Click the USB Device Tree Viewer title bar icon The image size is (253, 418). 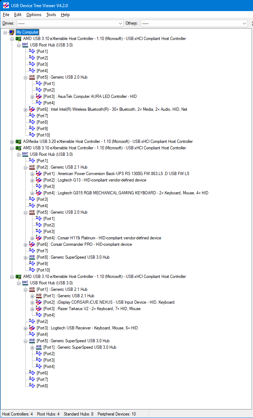click(6, 5)
